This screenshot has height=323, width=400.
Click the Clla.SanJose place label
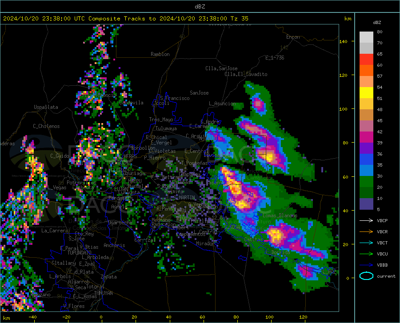pos(221,68)
